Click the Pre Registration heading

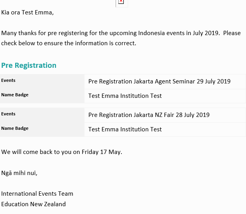(x=29, y=65)
